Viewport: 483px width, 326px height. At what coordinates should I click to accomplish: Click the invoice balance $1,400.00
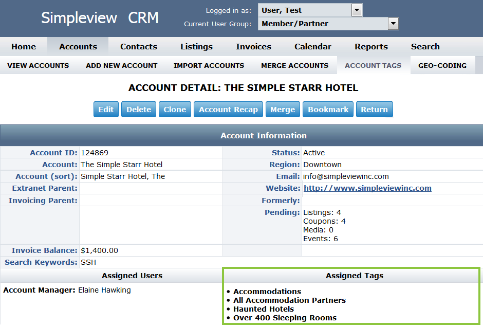(x=99, y=250)
